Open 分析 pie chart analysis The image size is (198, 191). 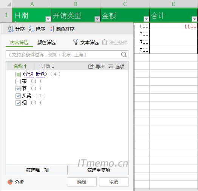(x=10, y=182)
